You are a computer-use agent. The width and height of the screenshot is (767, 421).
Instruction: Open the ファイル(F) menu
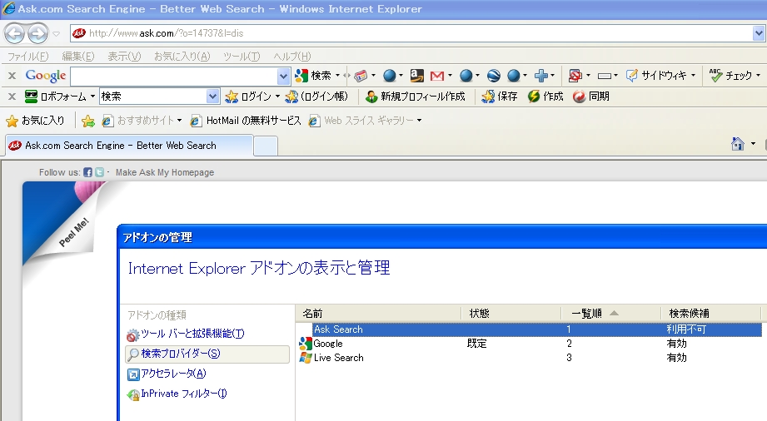point(27,57)
